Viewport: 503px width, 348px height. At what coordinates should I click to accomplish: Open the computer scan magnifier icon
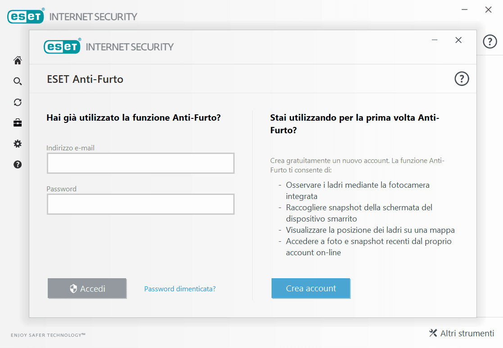tap(18, 81)
